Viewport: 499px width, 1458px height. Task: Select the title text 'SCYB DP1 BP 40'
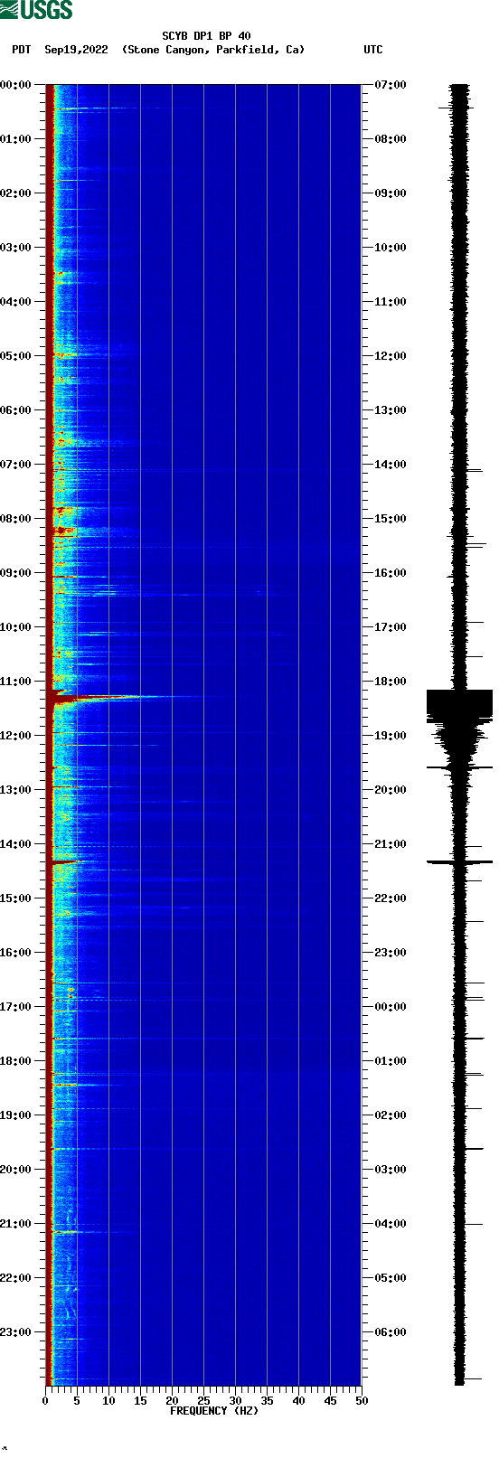coord(206,36)
